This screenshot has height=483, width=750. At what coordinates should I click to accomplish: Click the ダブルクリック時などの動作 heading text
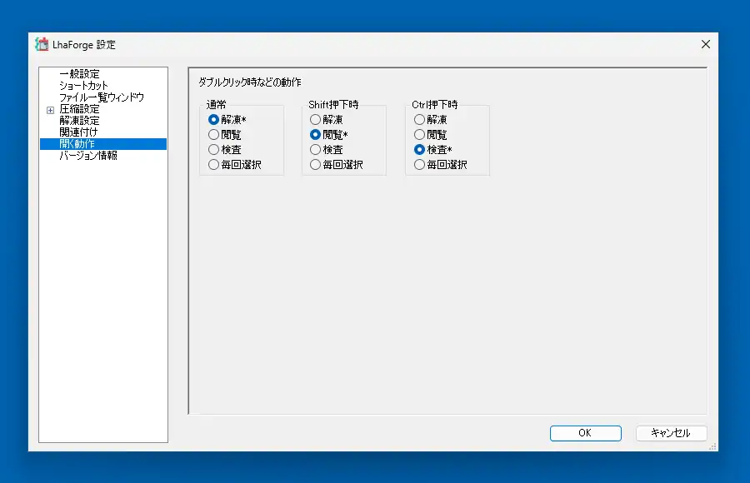250,82
